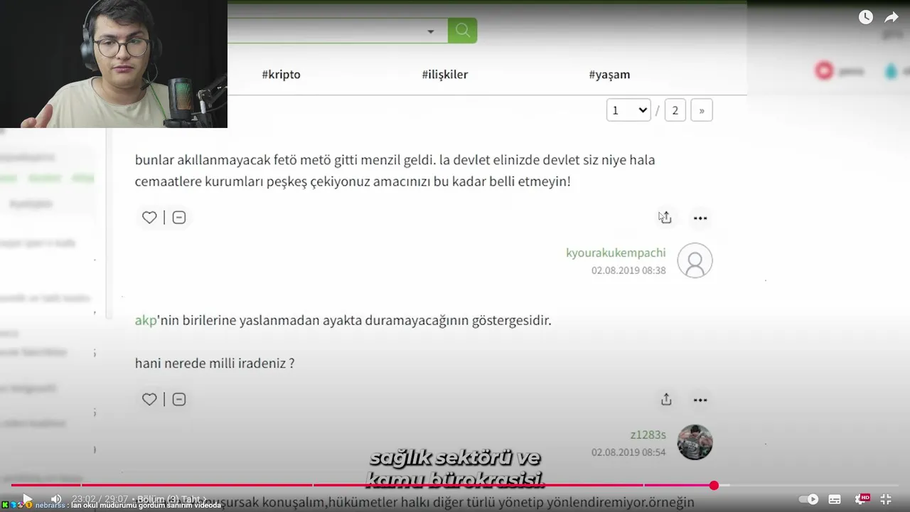Screen dimensions: 910x512
Task: Click the red playhead on the progress bar
Action: (x=714, y=486)
